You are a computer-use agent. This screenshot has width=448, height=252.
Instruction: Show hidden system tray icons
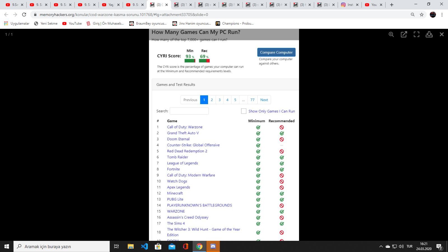coord(381,246)
